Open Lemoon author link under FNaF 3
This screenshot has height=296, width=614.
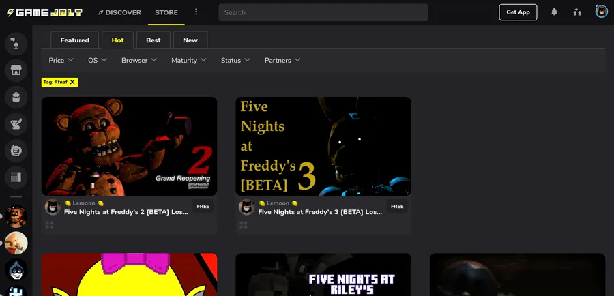point(278,203)
